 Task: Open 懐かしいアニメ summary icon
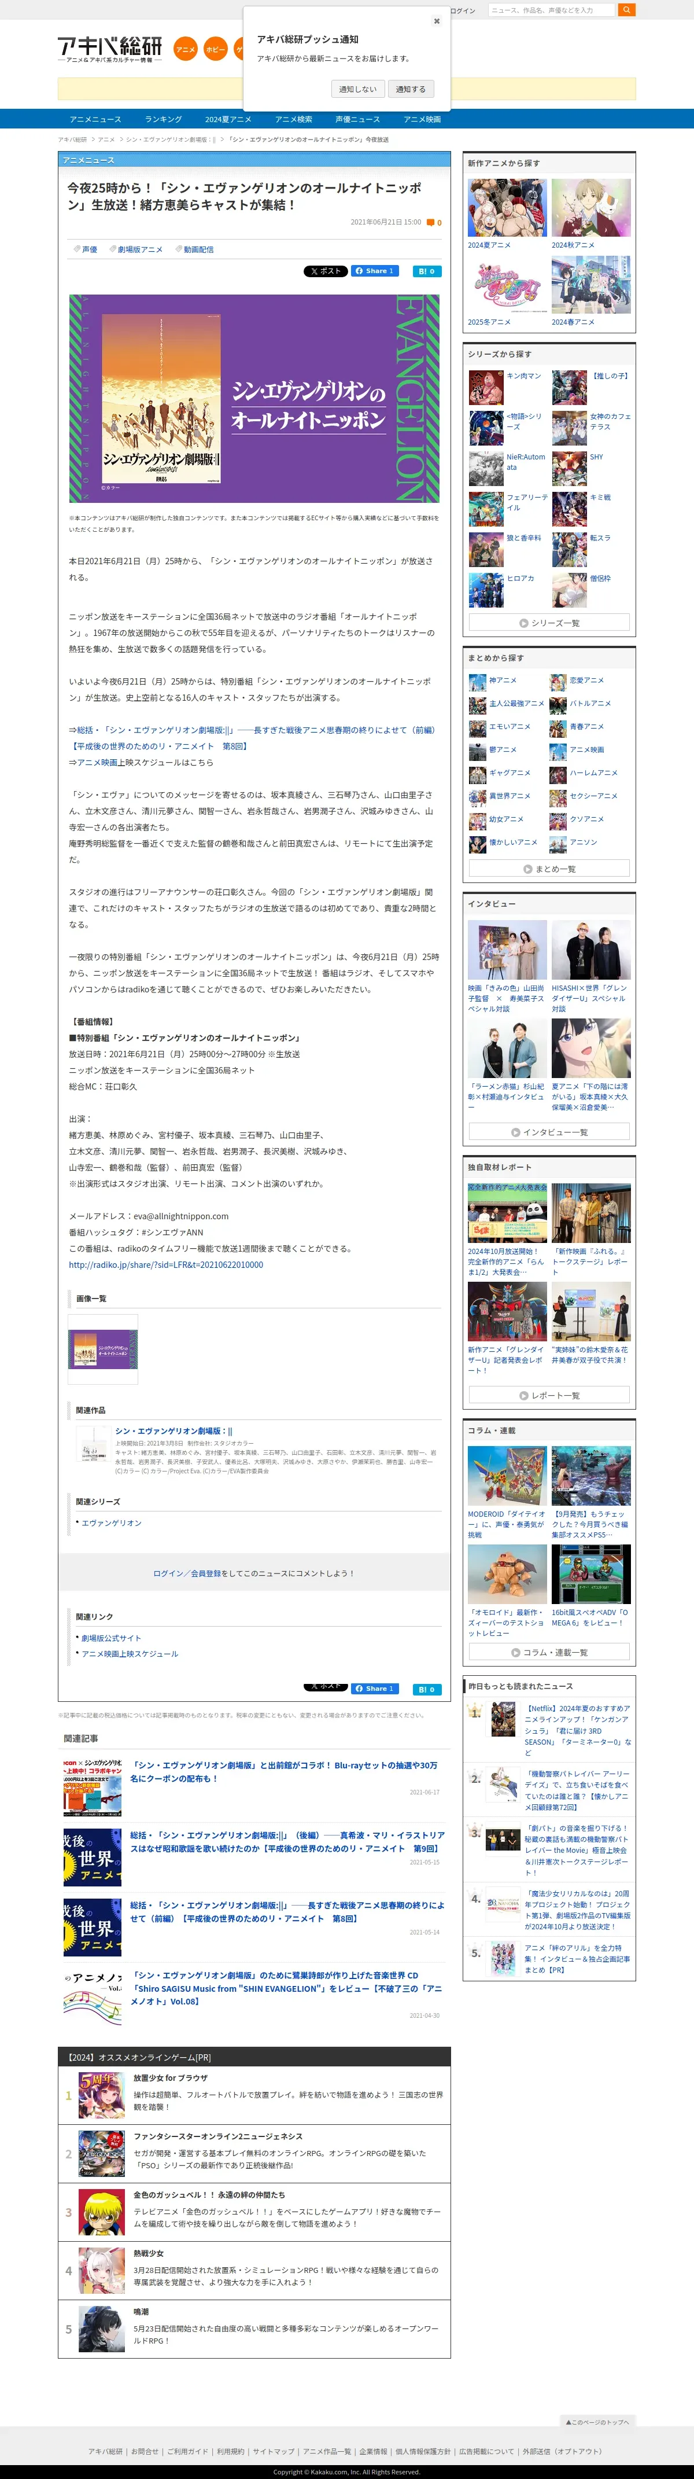(477, 844)
